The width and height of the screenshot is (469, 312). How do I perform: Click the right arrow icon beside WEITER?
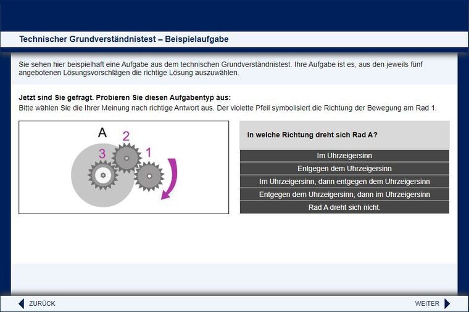pyautogui.click(x=447, y=303)
